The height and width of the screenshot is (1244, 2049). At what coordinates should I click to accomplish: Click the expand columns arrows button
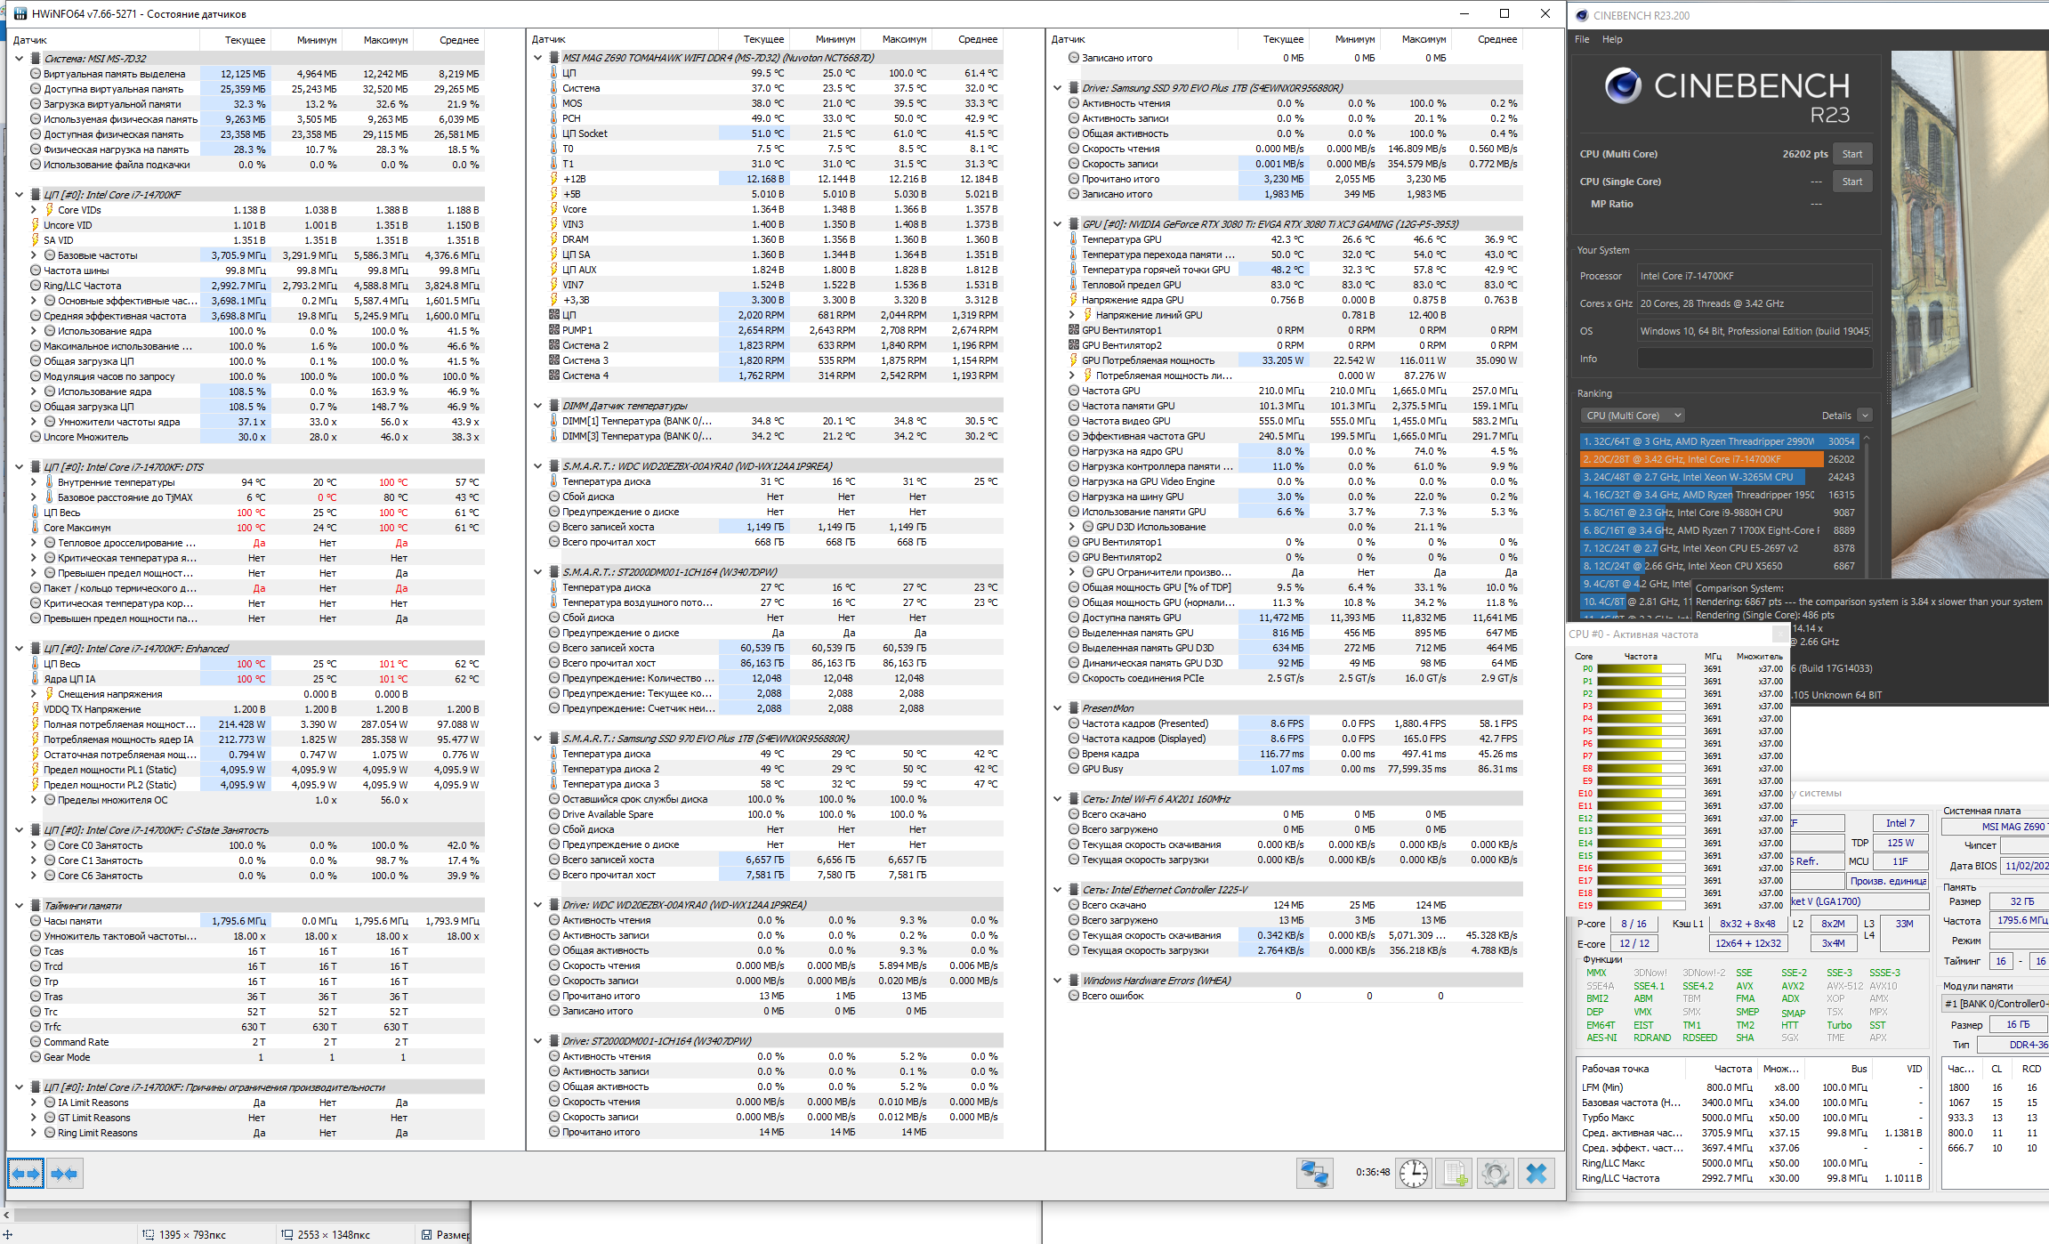pyautogui.click(x=26, y=1174)
